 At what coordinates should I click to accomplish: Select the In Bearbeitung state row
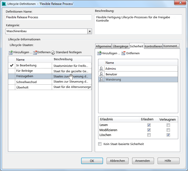pos(50,66)
